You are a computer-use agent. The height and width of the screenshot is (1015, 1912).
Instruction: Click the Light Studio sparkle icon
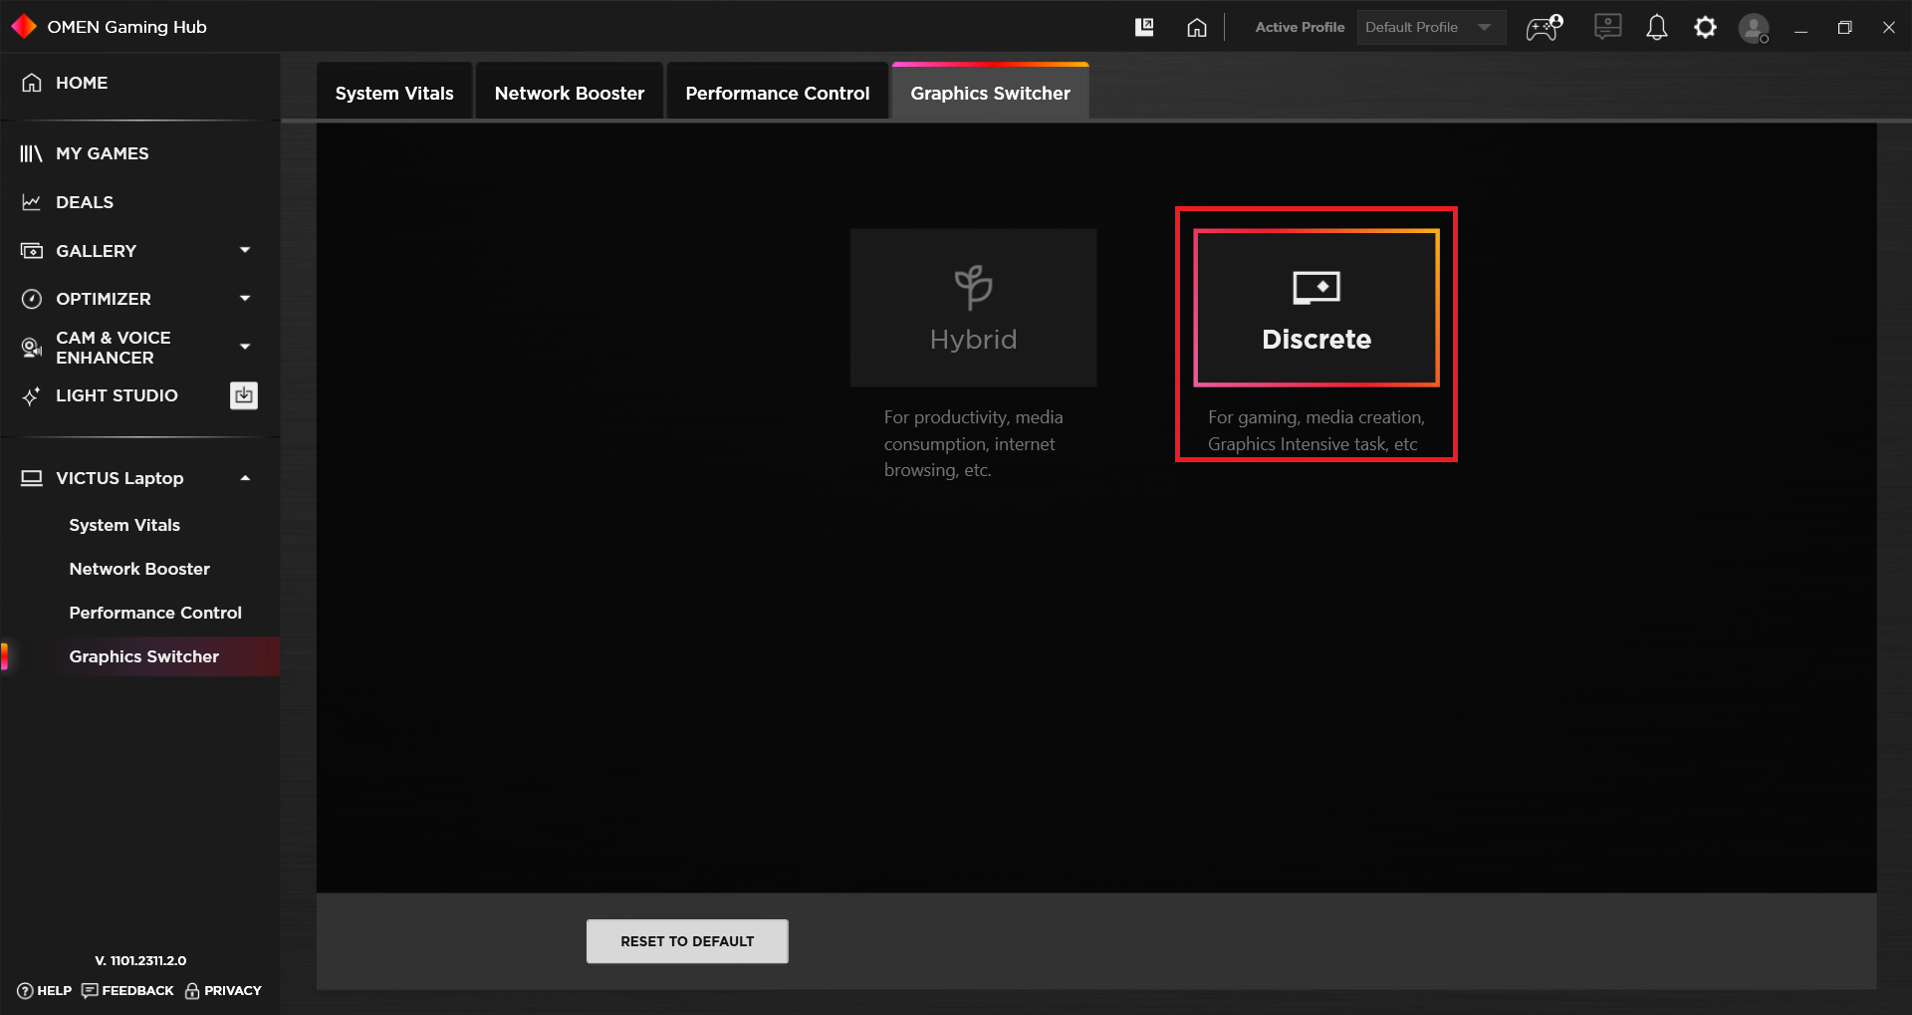tap(32, 395)
